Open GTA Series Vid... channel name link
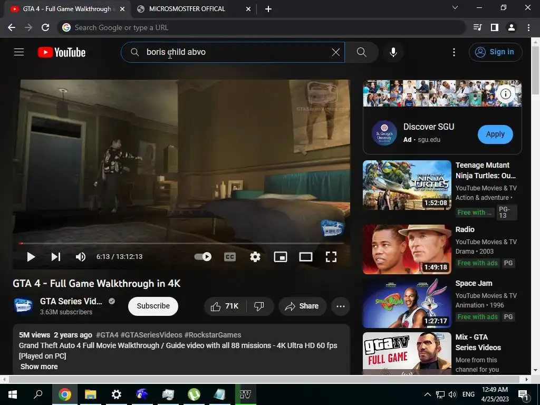This screenshot has width=540, height=405. pyautogui.click(x=71, y=301)
